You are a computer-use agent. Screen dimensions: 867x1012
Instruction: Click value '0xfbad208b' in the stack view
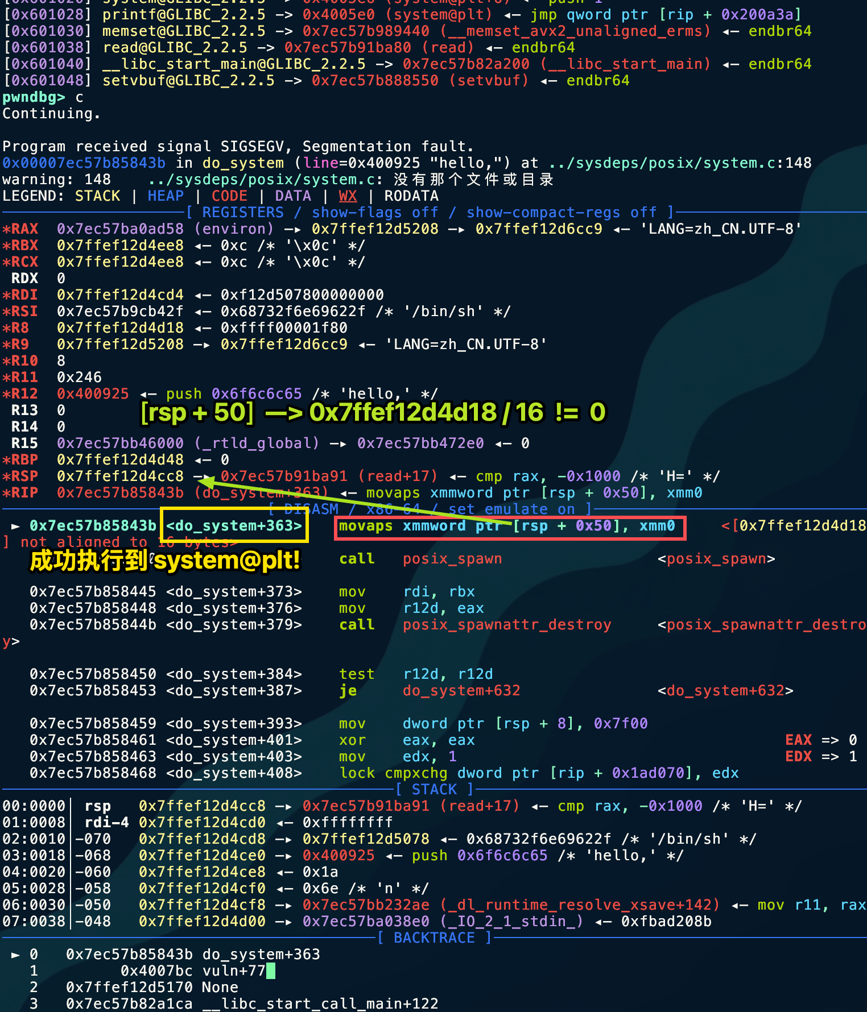pyautogui.click(x=666, y=922)
